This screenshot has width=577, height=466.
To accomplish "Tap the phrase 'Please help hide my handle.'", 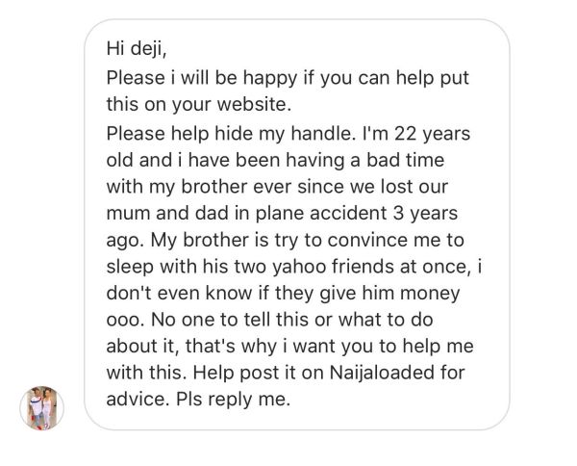I will 229,134.
